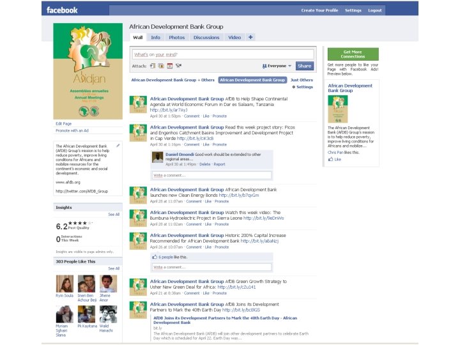The width and height of the screenshot is (460, 345).
Task: Open twitter.com/AfDB_Group link
Action: click(x=82, y=191)
